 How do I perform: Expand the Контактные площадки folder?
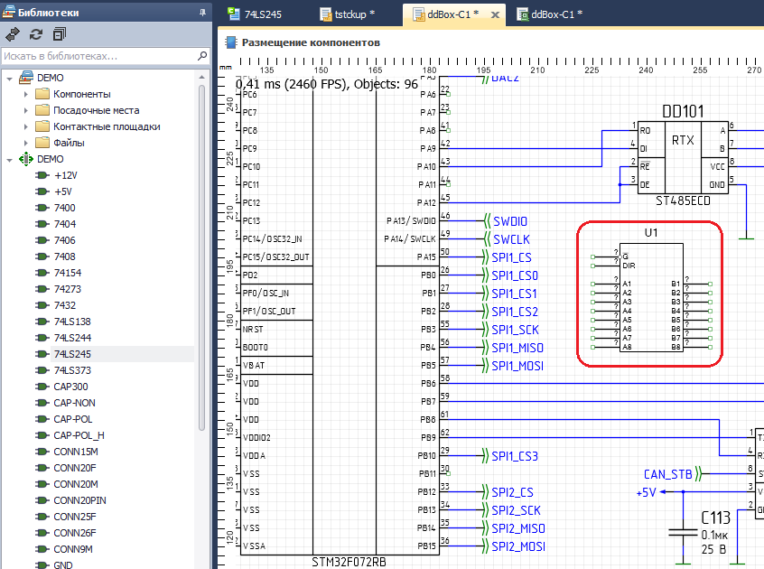[x=26, y=127]
